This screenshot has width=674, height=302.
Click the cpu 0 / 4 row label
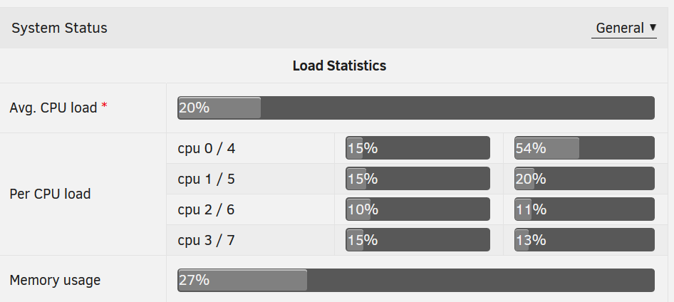pos(207,149)
